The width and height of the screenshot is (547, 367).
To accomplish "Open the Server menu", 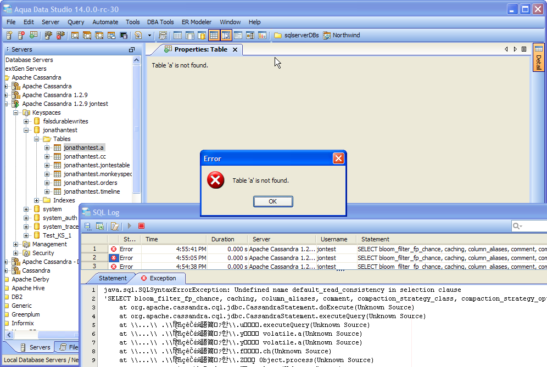I will [x=51, y=22].
